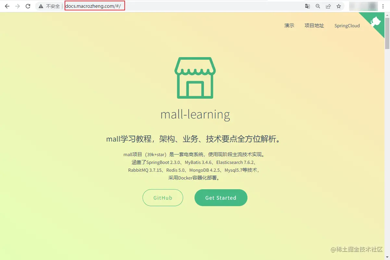Click the page vertical scrollbar thumb

coord(387,34)
